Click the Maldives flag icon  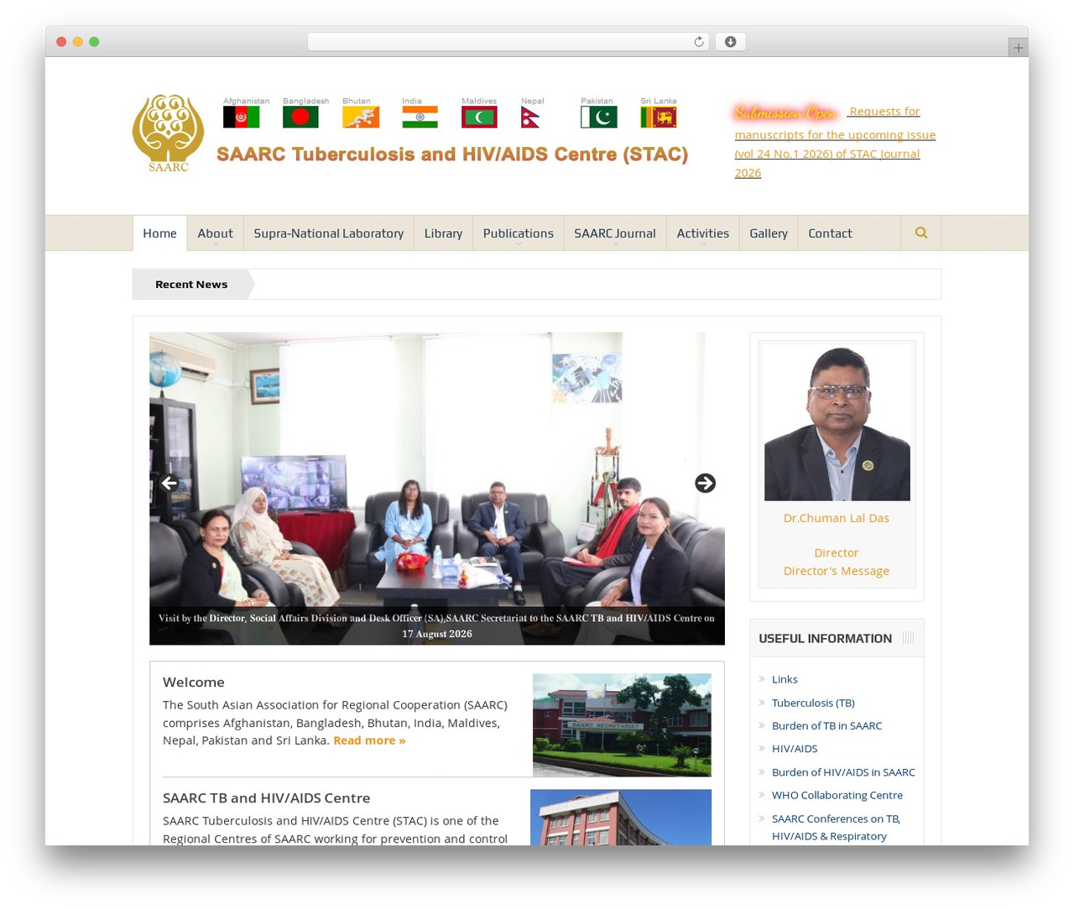click(479, 117)
